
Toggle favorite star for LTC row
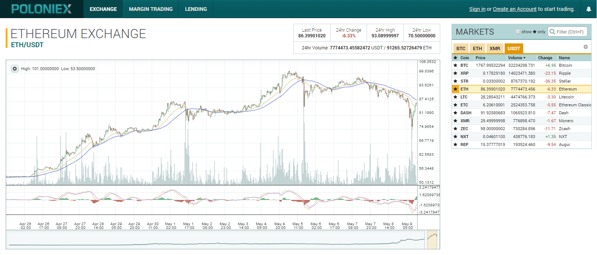point(455,97)
